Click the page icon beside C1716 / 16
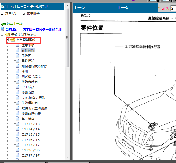176x163 pixels. click(17, 139)
